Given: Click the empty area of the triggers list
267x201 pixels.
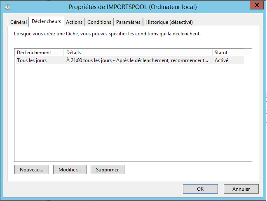Looking at the screenshot, I should [133, 115].
